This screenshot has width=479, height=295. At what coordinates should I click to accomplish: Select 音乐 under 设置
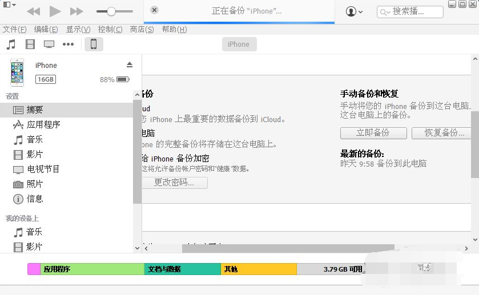point(67,140)
